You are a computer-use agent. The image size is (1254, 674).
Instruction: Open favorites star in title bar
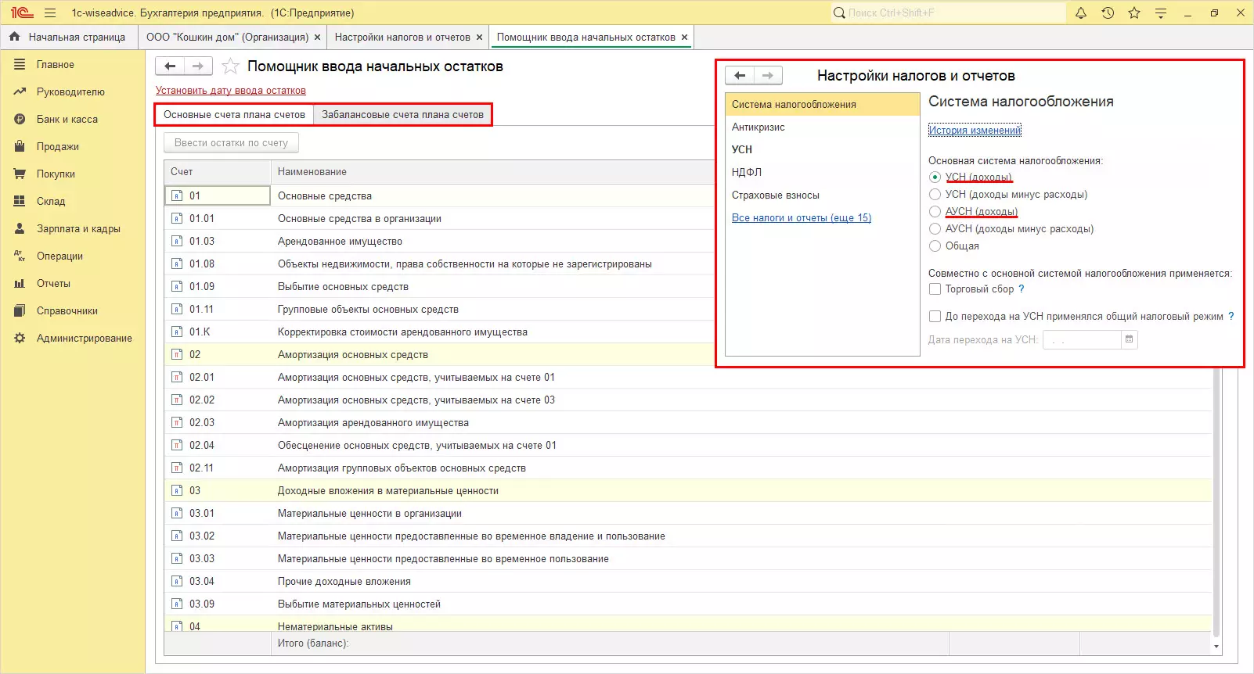tap(1134, 13)
